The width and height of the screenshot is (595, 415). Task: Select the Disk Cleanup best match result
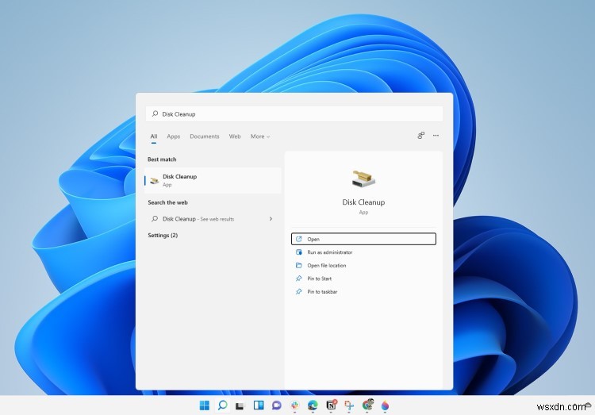[213, 181]
